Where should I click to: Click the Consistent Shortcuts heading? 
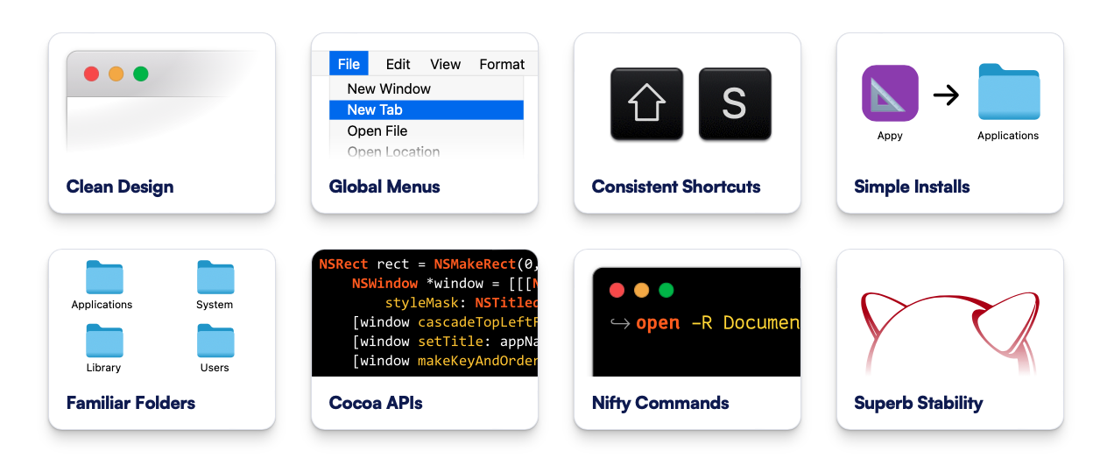click(676, 187)
